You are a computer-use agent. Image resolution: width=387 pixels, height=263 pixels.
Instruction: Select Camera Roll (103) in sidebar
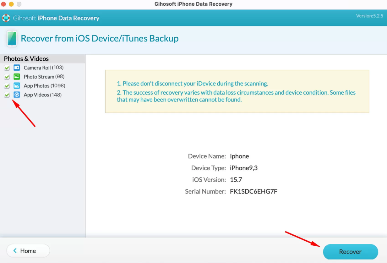click(44, 68)
